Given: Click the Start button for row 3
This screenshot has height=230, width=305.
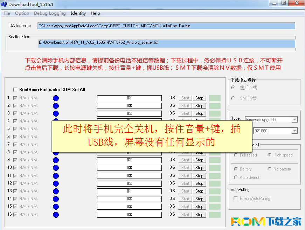Looking at the screenshot, I should click(x=185, y=113).
